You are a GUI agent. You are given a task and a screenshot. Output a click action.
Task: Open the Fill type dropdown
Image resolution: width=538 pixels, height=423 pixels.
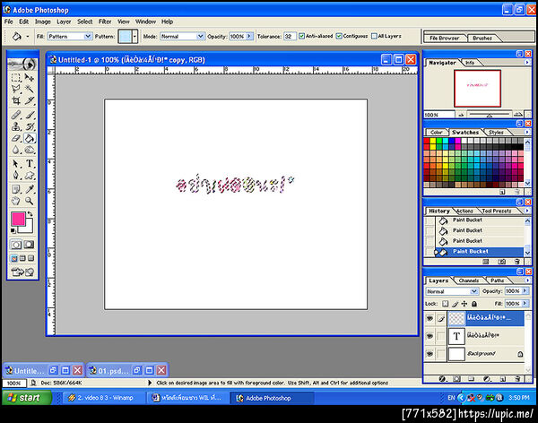pyautogui.click(x=88, y=36)
